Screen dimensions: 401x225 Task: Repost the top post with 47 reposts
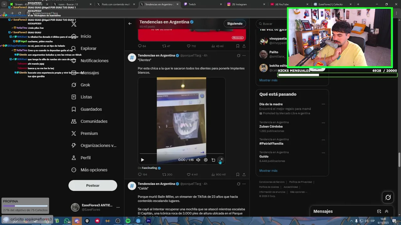point(166,46)
